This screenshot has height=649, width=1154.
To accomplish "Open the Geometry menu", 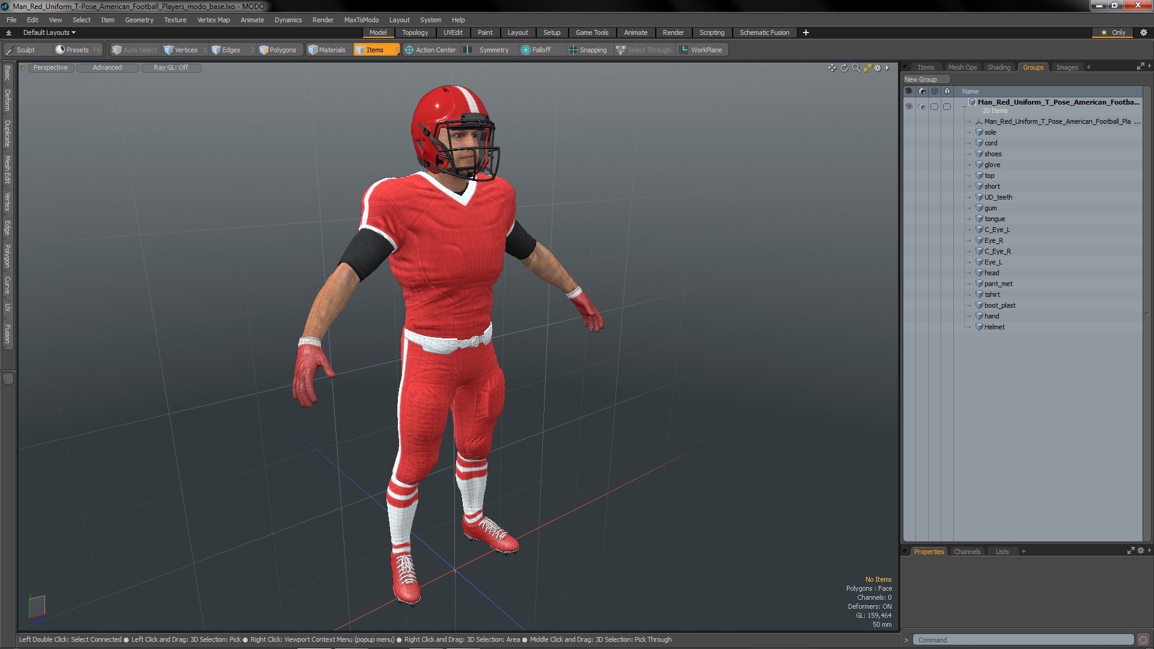I will (x=139, y=20).
